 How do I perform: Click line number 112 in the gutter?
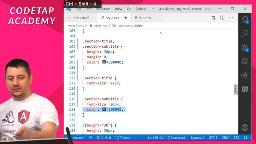[72, 78]
